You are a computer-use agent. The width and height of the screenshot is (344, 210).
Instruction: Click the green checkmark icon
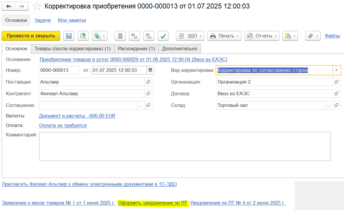click(x=163, y=36)
